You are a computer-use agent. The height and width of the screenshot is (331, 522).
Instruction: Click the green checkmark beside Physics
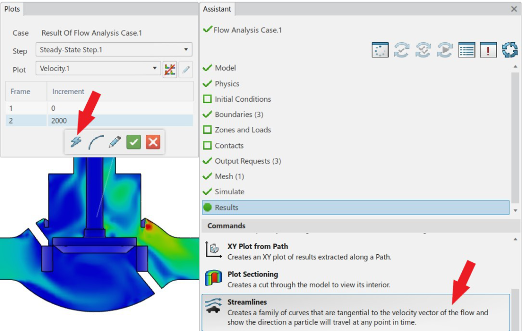point(207,83)
